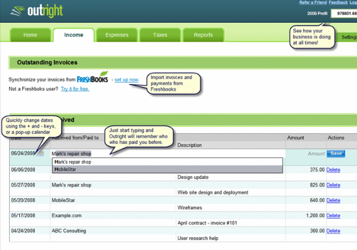Click the 2009 Profit value box

[x=344, y=14]
